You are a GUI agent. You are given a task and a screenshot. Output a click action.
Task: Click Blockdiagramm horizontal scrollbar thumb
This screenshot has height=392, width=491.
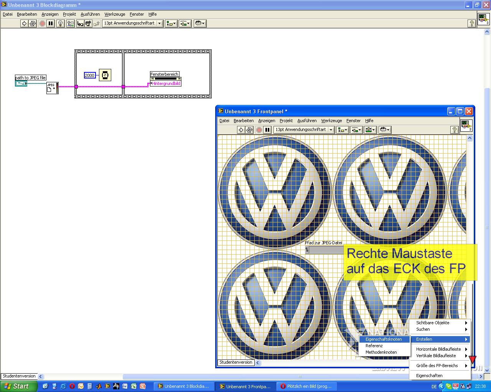click(x=300, y=376)
